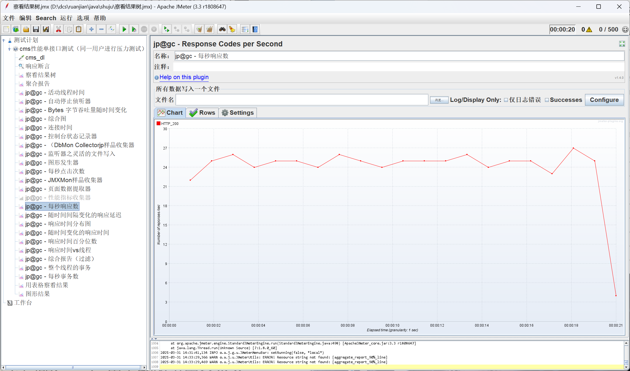630x371 pixels.
Task: Click the Clear All broom icon
Action: click(210, 29)
